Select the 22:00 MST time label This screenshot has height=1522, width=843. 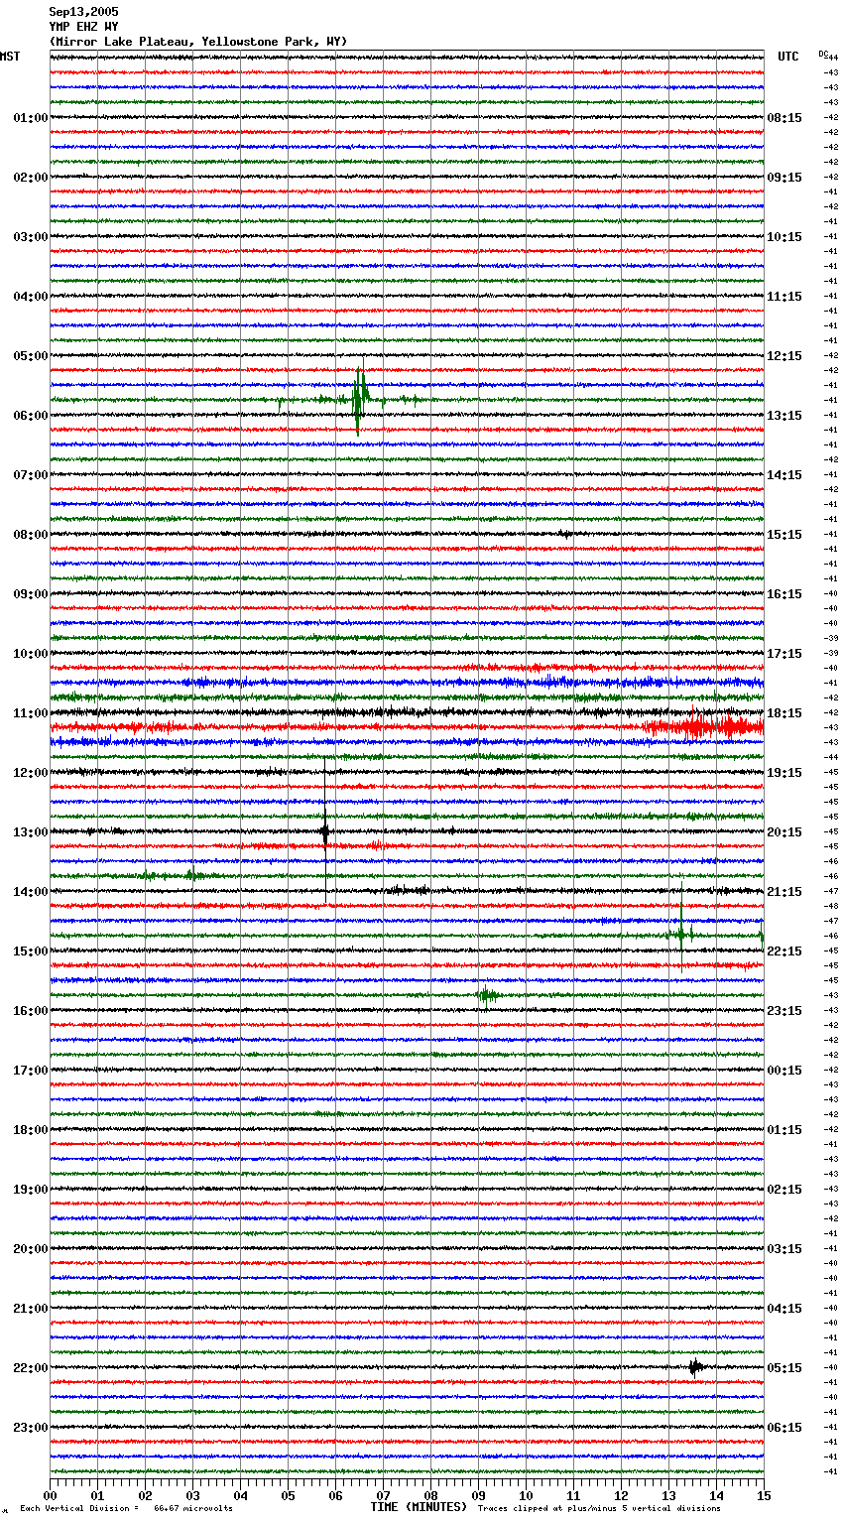pos(31,1368)
